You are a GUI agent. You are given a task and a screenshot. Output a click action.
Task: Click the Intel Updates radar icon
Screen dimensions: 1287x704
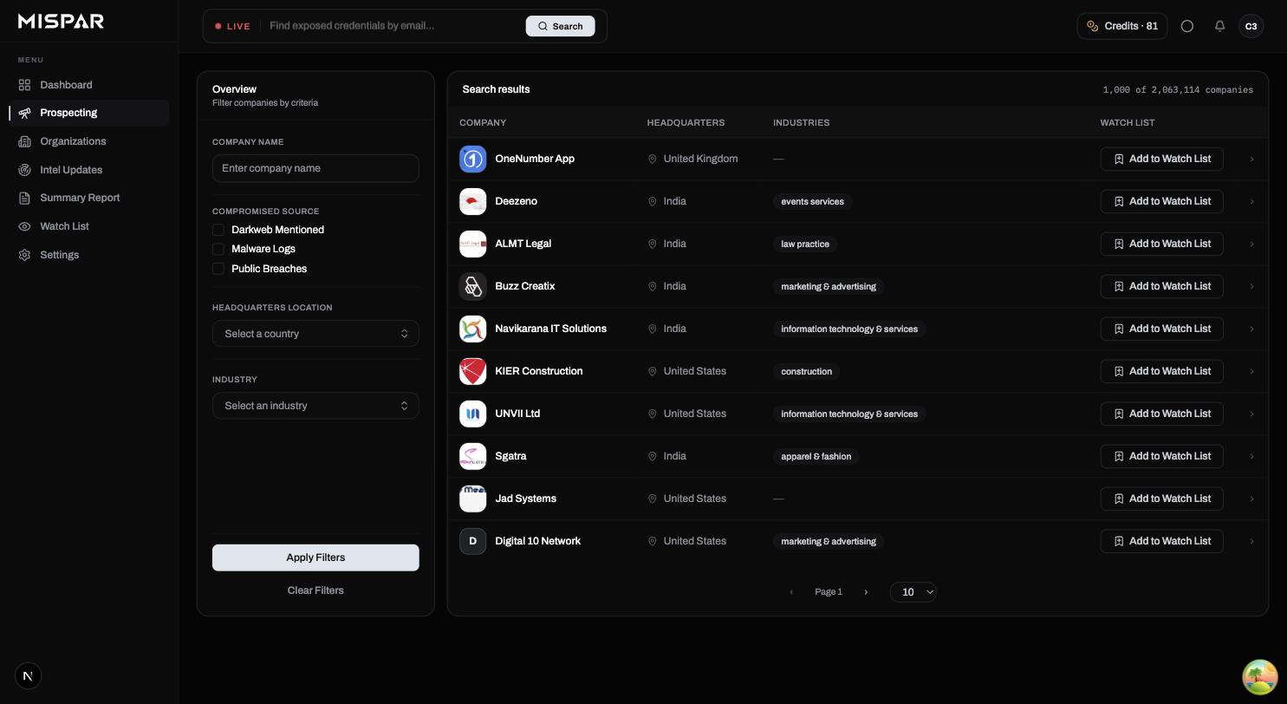coord(24,170)
